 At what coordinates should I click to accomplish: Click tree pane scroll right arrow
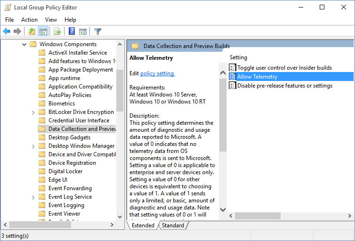pos(112,225)
